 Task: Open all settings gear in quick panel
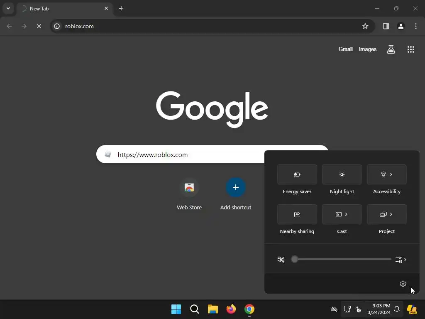[x=403, y=284]
